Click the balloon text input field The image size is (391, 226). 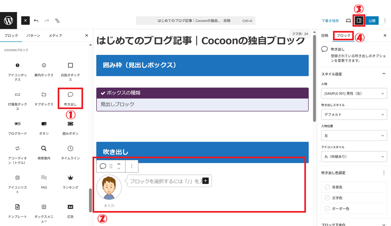(x=165, y=181)
